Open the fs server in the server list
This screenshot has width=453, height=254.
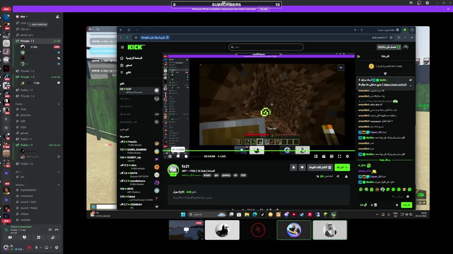click(x=6, y=127)
